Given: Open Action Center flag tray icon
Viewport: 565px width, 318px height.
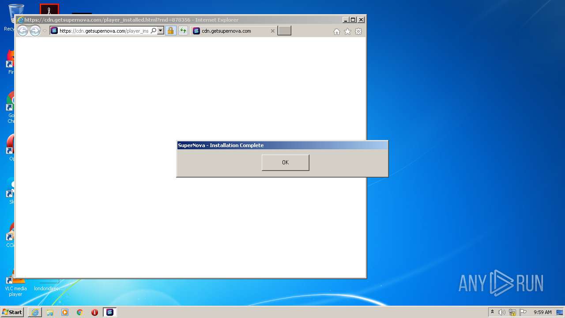Looking at the screenshot, I should (x=523, y=312).
